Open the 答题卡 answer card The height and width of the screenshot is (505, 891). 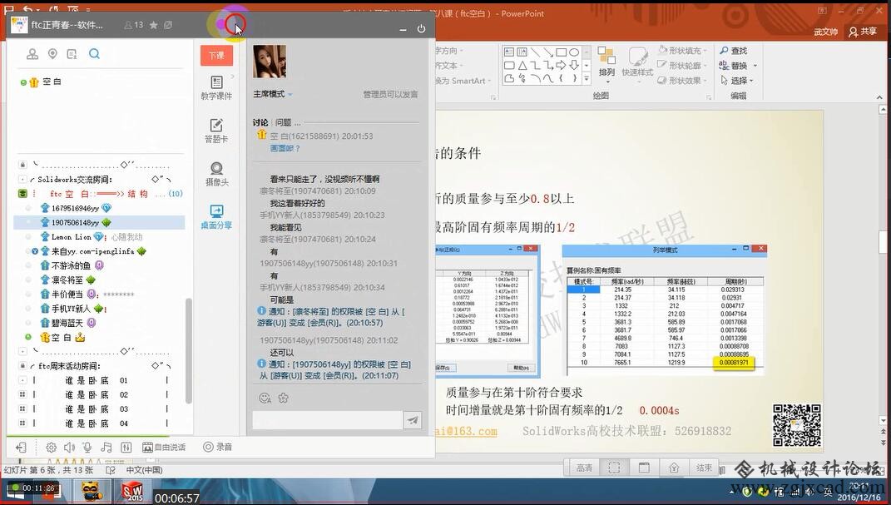(216, 131)
